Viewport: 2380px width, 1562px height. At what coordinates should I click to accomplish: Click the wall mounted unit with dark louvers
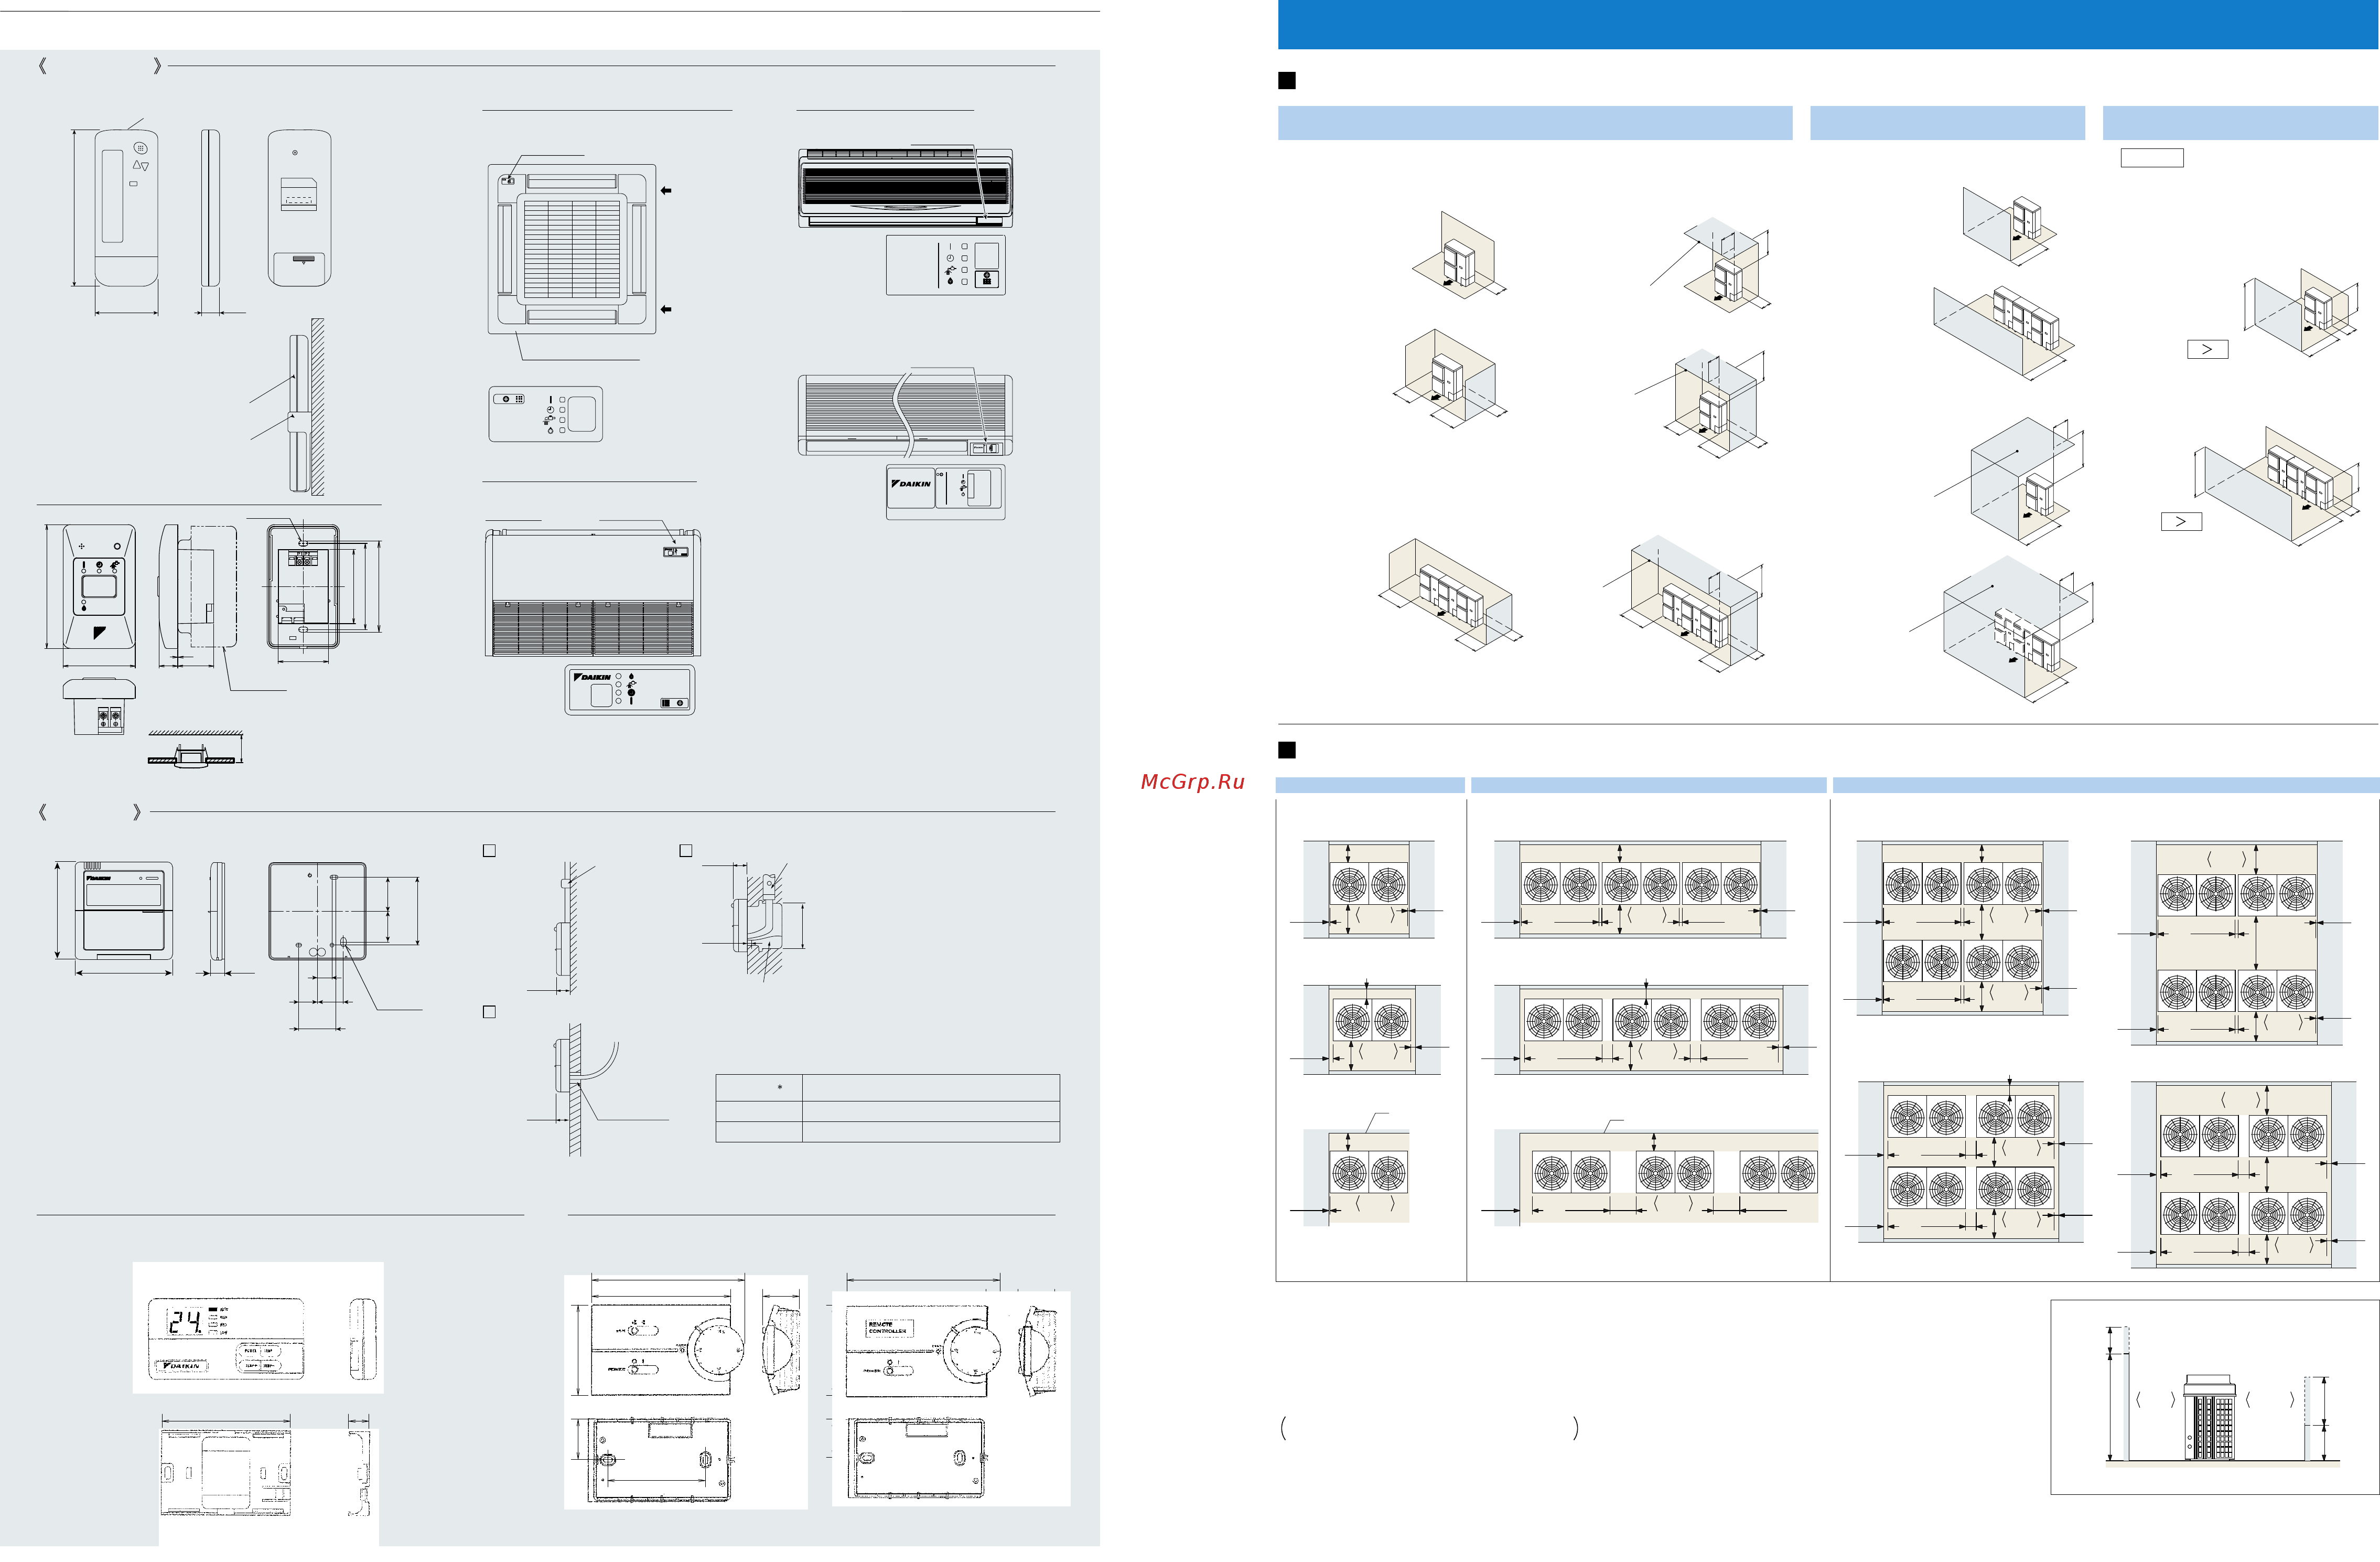coord(905,187)
